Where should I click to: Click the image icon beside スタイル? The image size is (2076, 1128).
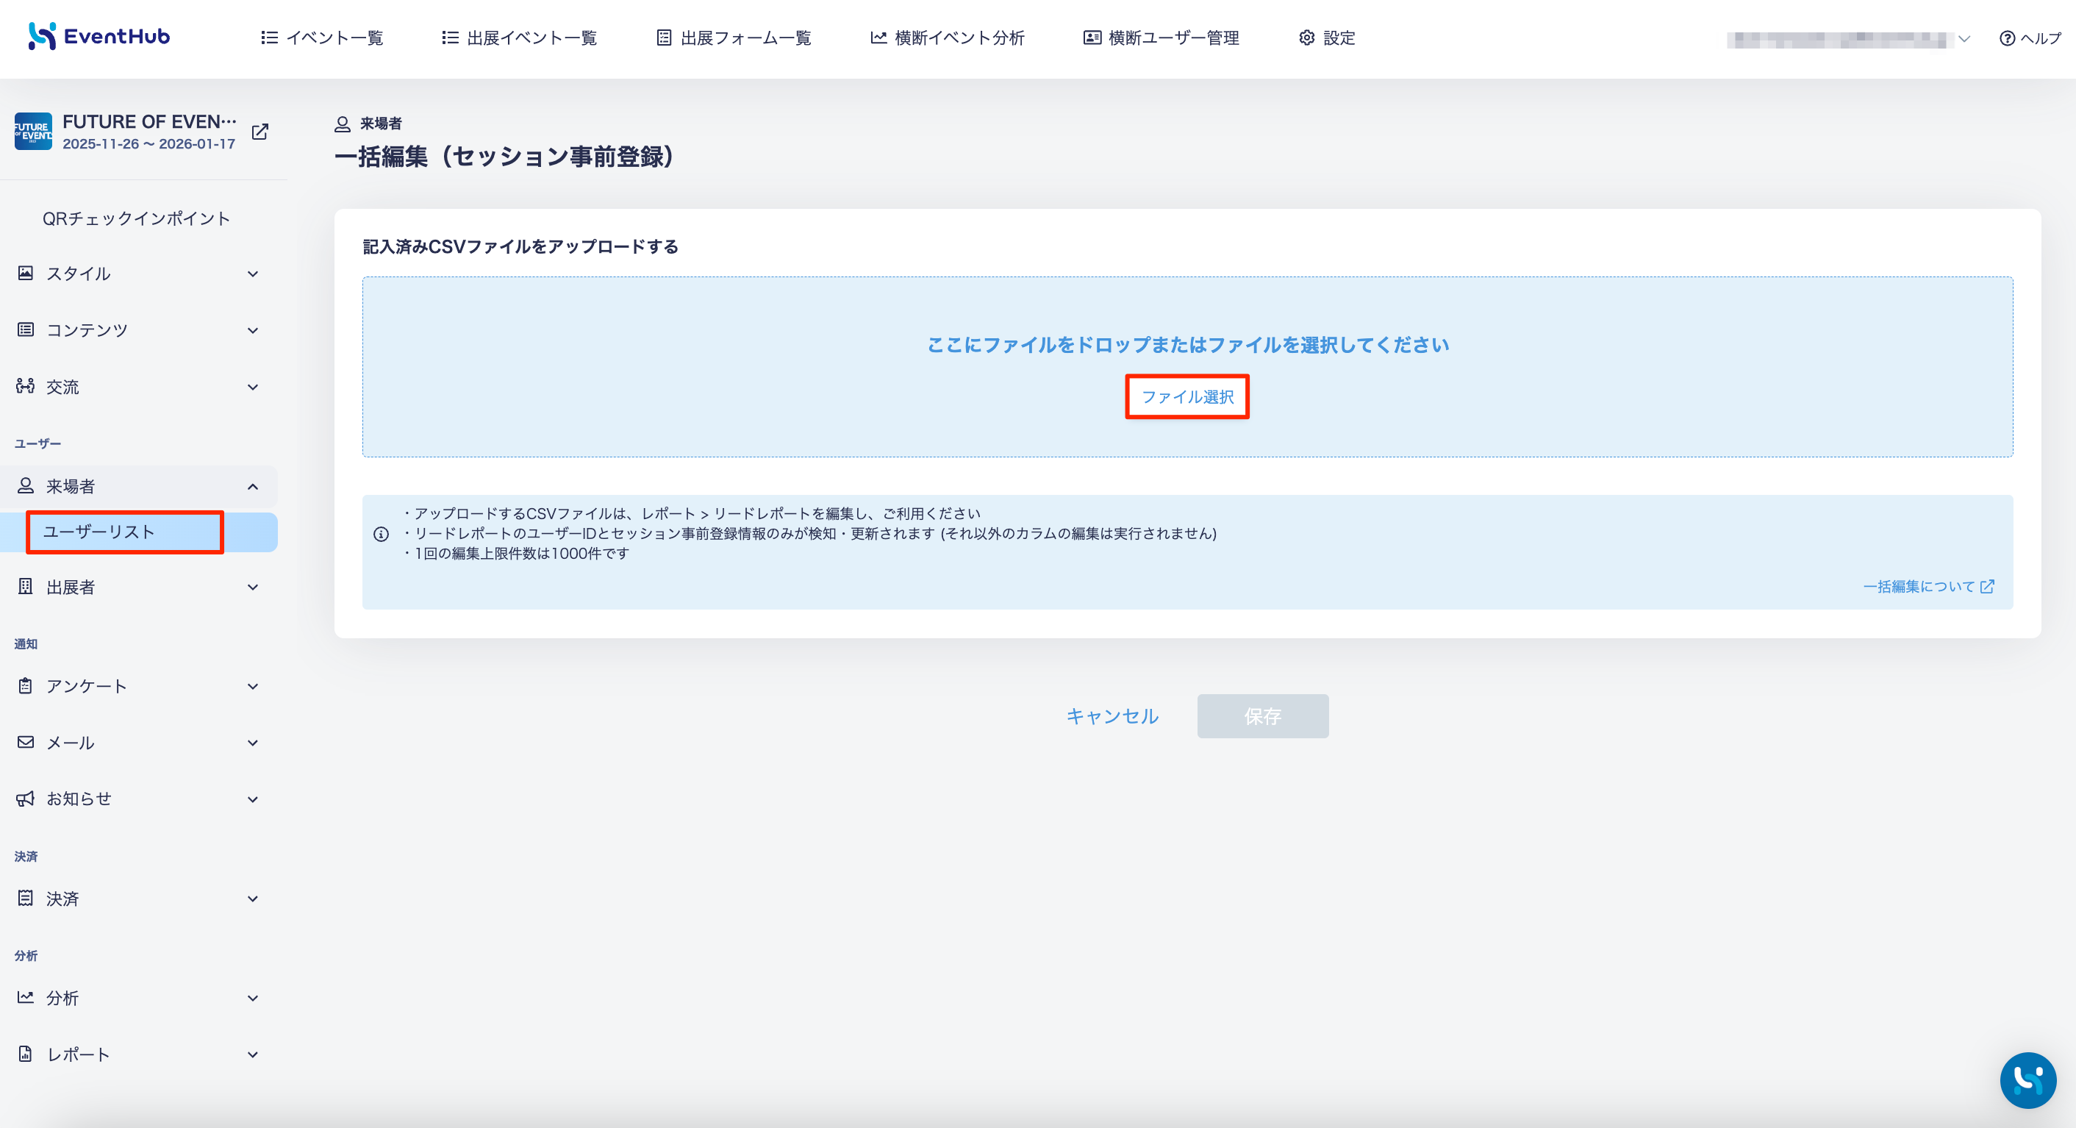26,274
